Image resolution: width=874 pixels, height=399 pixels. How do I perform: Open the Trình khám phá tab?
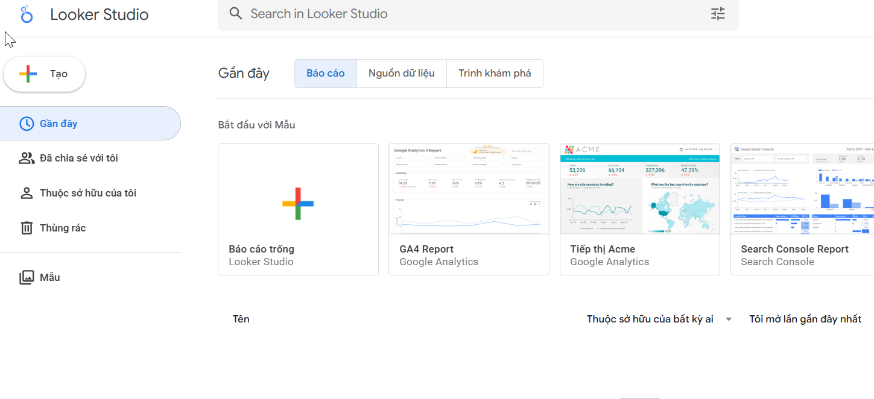(495, 74)
